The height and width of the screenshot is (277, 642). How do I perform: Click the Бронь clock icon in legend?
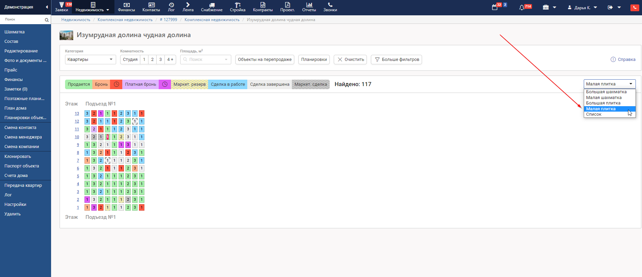point(116,84)
